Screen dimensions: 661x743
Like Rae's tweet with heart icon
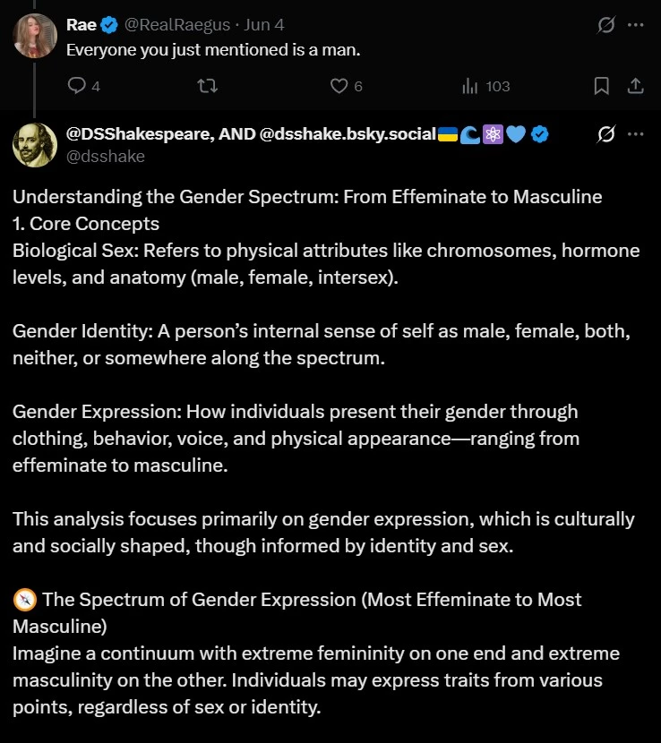(346, 86)
